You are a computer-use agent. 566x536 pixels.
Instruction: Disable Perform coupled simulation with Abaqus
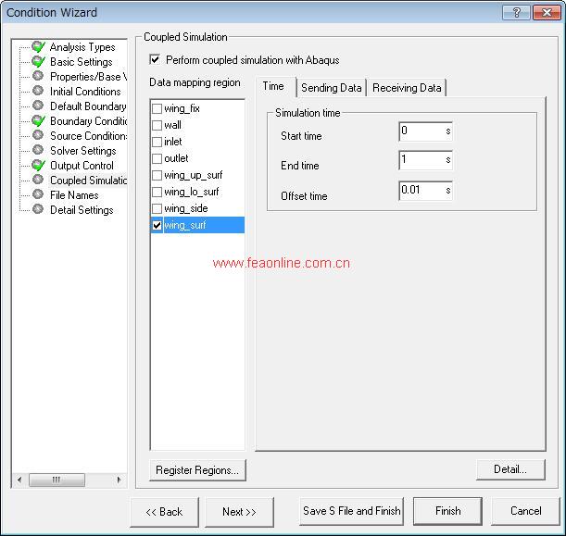tap(156, 60)
